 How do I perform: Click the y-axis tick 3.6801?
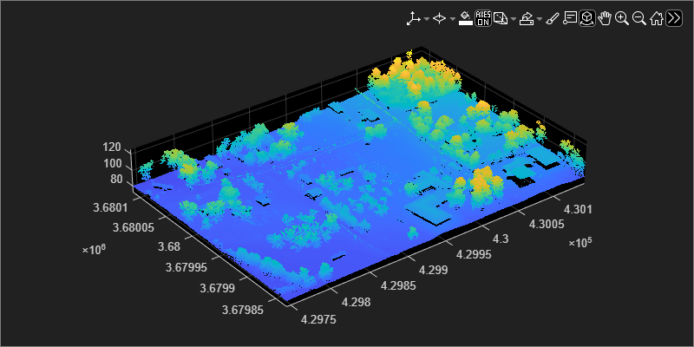coord(113,207)
